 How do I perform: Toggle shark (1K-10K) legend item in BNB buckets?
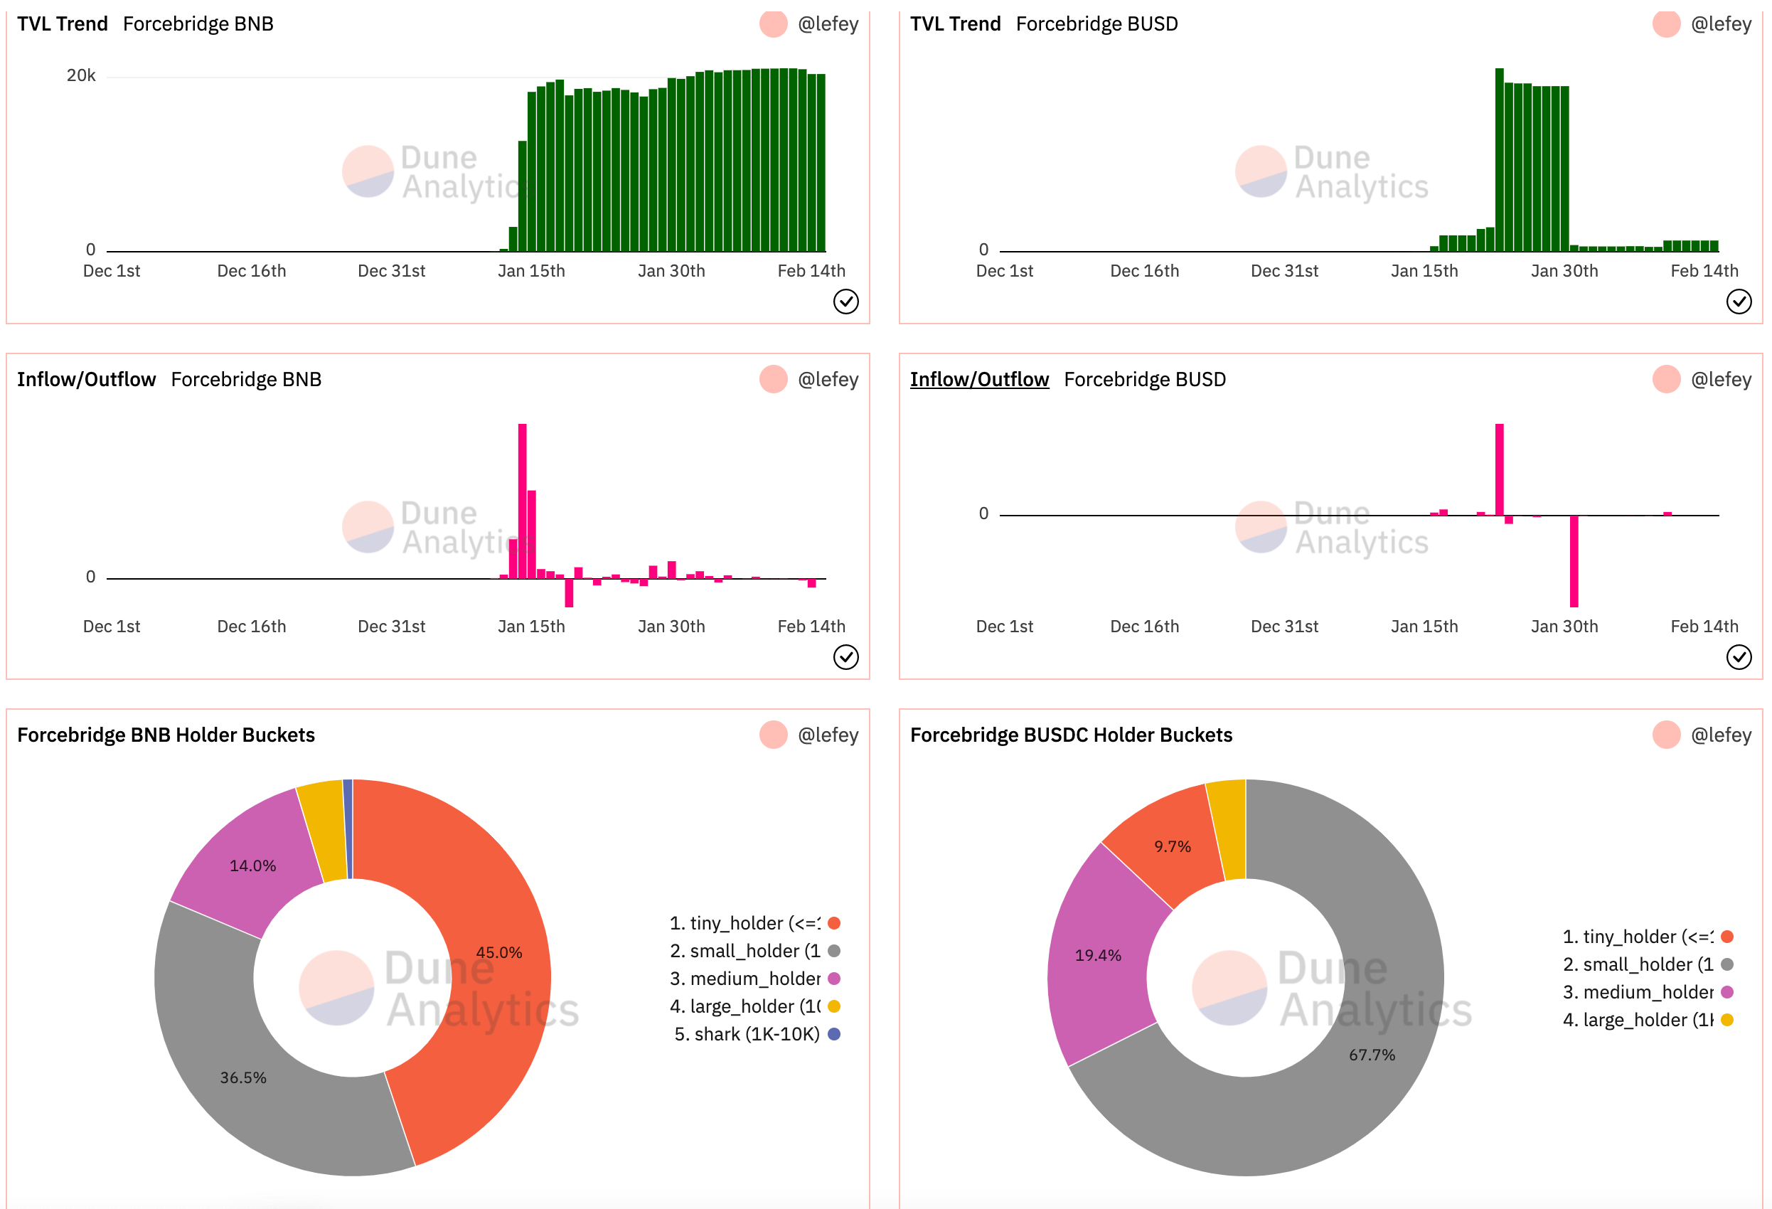click(x=747, y=1033)
